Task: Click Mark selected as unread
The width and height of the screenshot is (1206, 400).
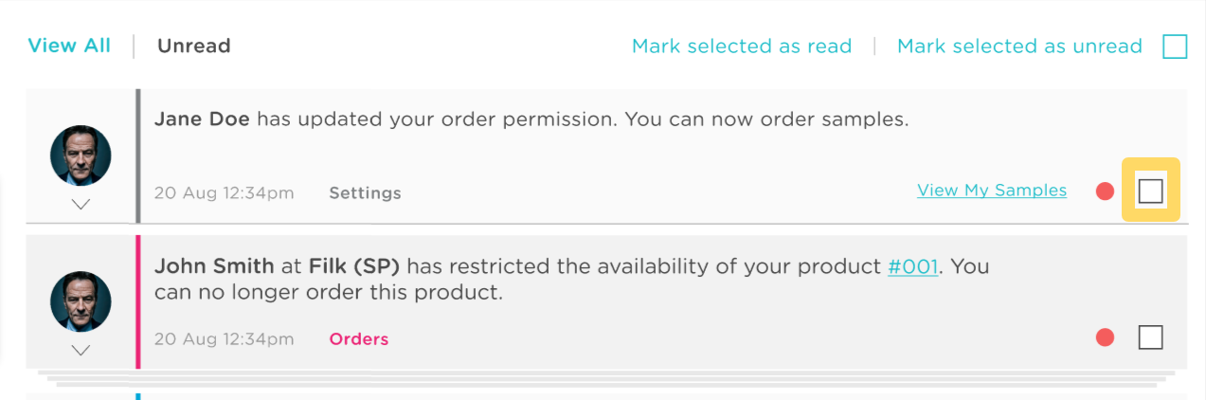Action: [1019, 46]
